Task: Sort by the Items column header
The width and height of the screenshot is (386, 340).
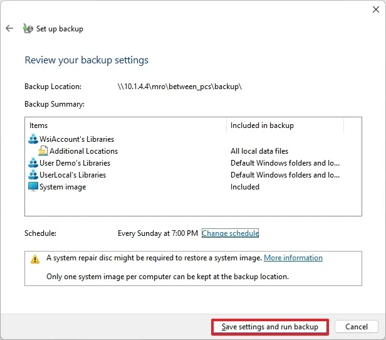Action: 125,125
